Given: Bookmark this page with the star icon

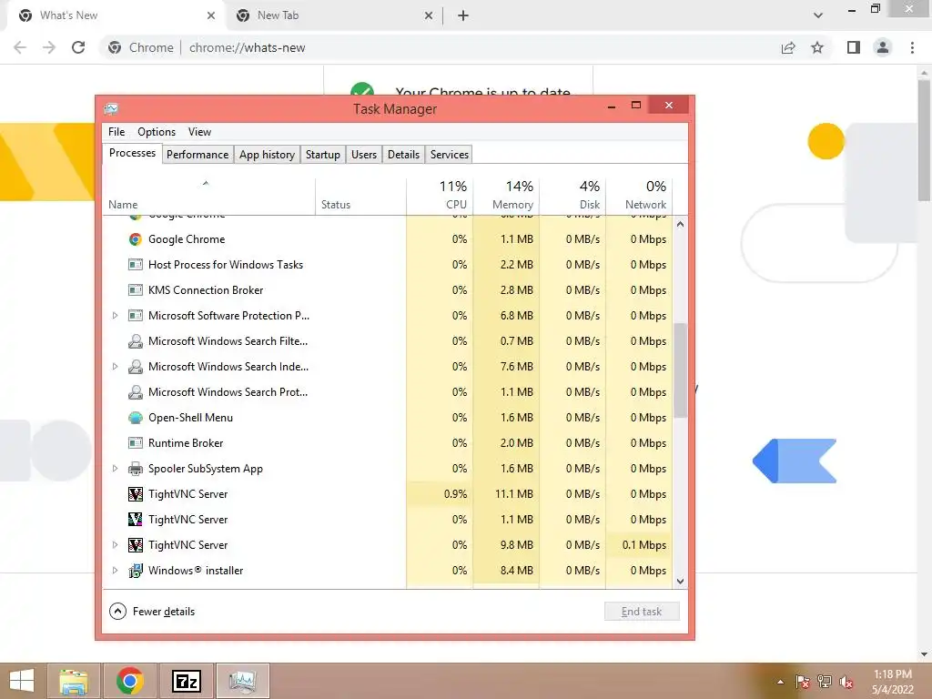Looking at the screenshot, I should coord(817,47).
